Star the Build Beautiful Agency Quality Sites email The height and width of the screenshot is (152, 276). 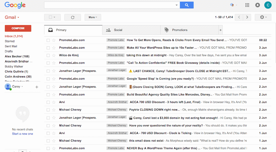click(x=54, y=95)
